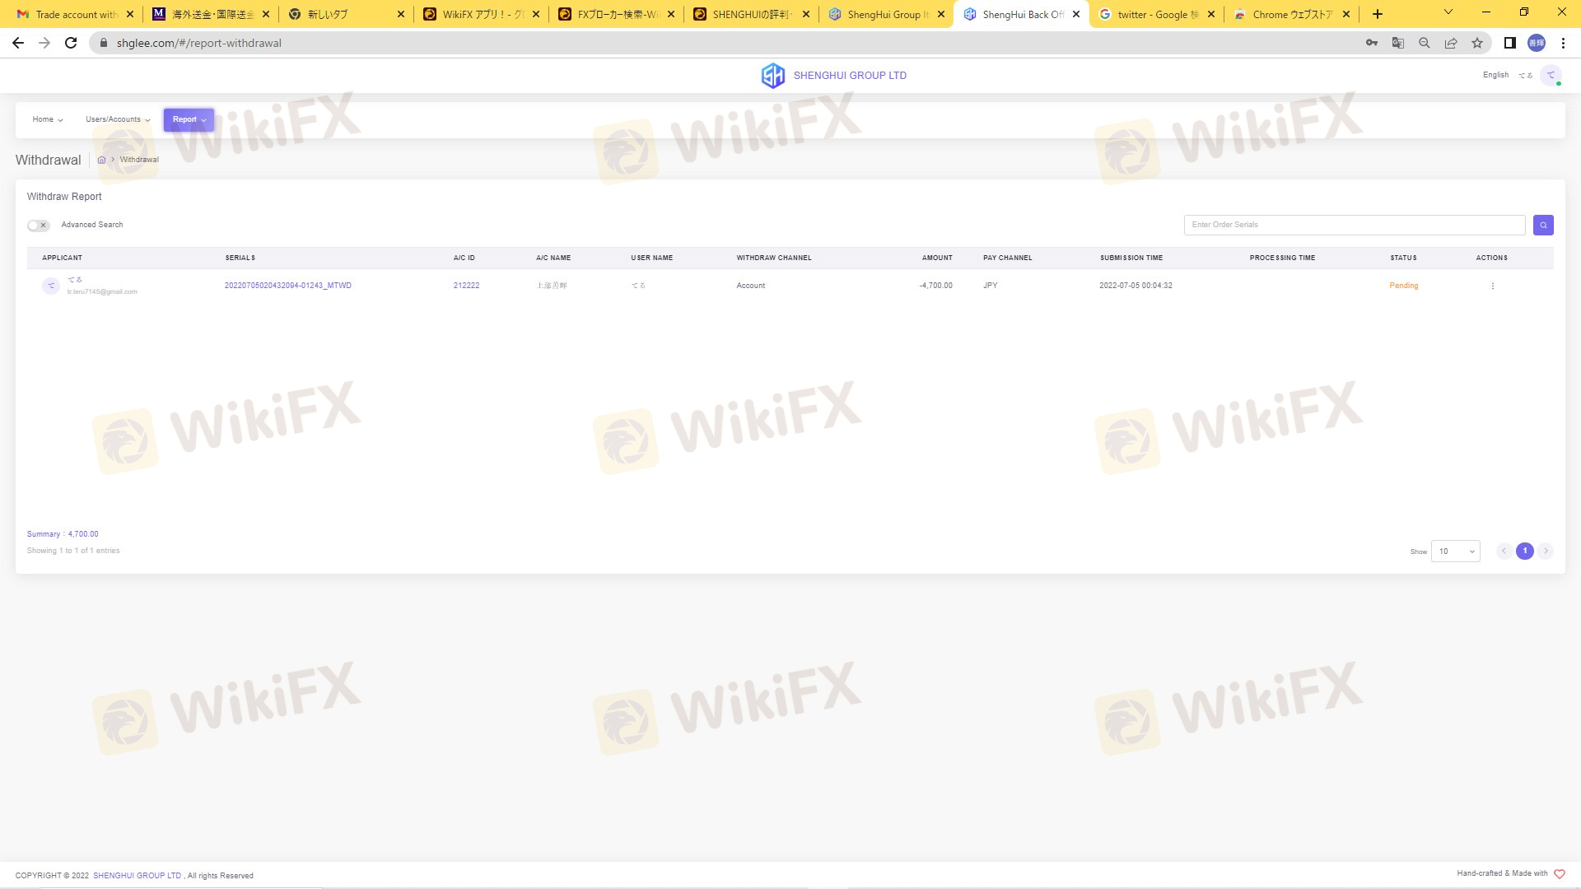
Task: Expand the Report menu dropdown
Action: point(189,119)
